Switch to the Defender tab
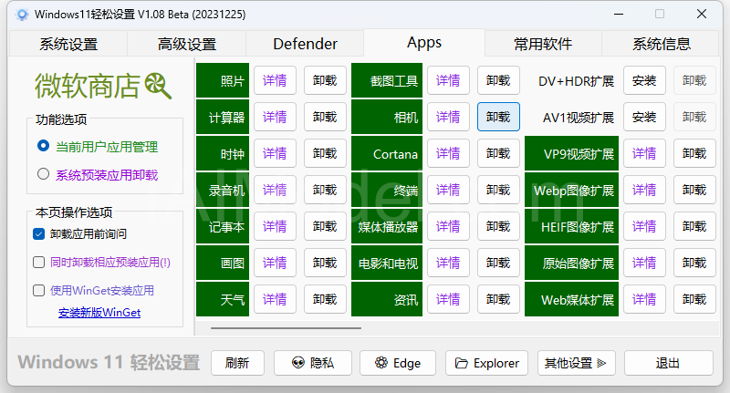 click(x=305, y=44)
